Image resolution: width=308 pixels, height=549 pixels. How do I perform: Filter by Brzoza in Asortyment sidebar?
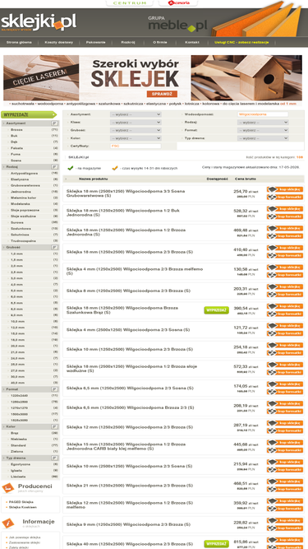(x=16, y=129)
